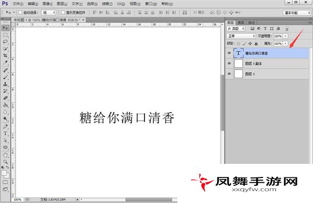Select the Zoom tool in toolbox

5,162
